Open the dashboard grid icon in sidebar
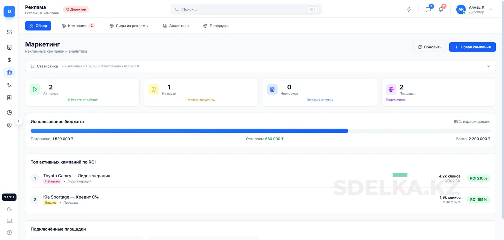504x240 pixels. click(x=9, y=32)
